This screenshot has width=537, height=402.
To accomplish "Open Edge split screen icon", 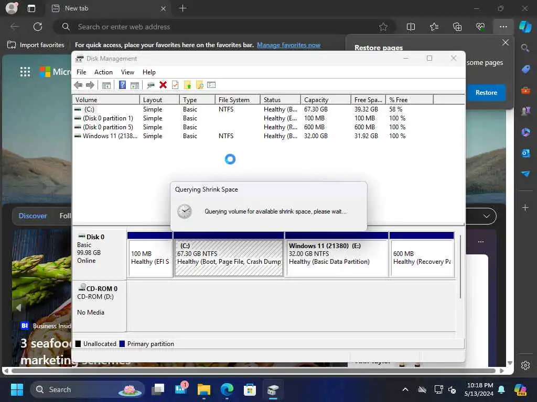I will pos(411,27).
